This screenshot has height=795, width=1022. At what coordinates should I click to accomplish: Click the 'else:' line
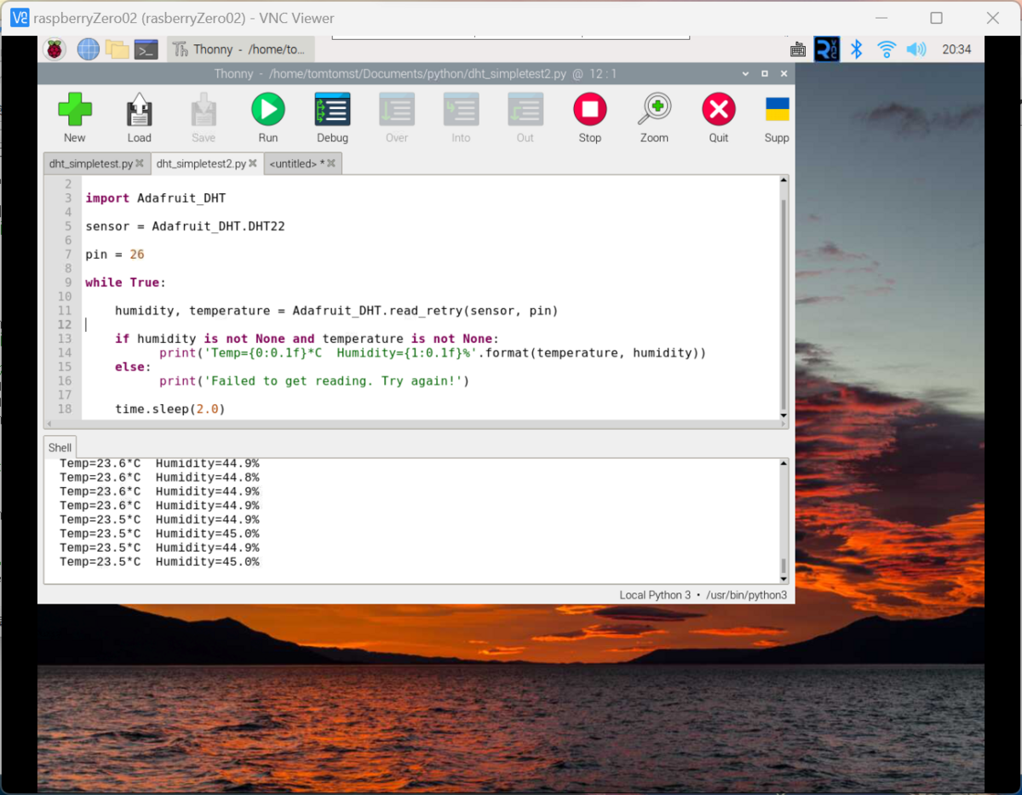pyautogui.click(x=133, y=367)
